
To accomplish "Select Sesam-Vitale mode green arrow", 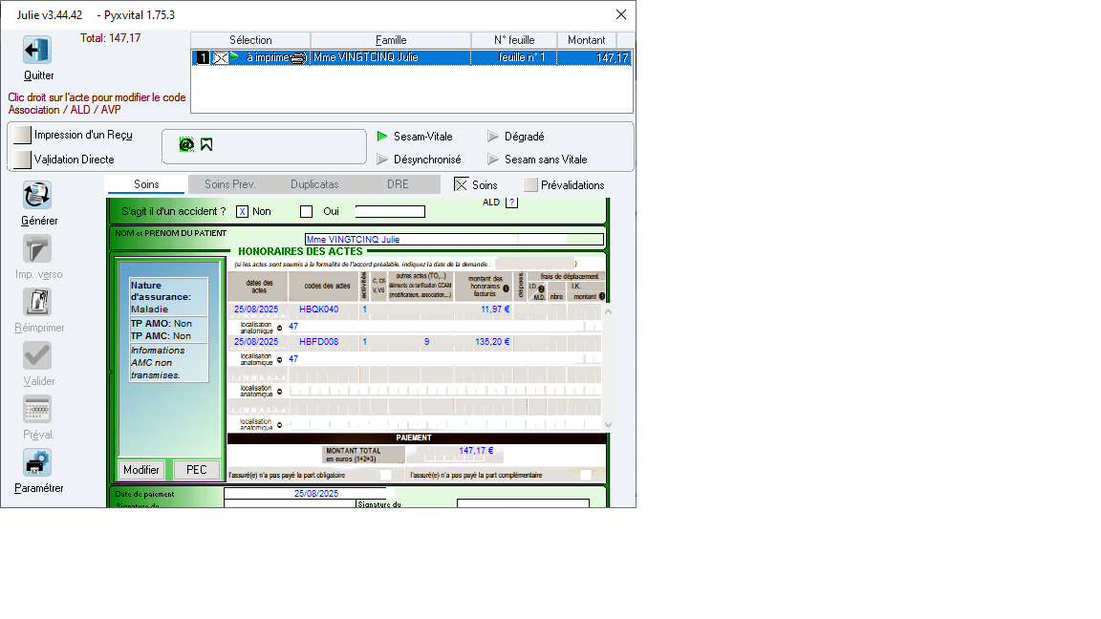I will (x=382, y=137).
